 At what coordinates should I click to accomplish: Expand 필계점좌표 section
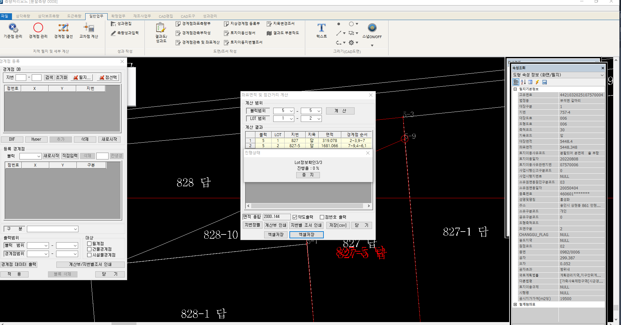(x=515, y=304)
